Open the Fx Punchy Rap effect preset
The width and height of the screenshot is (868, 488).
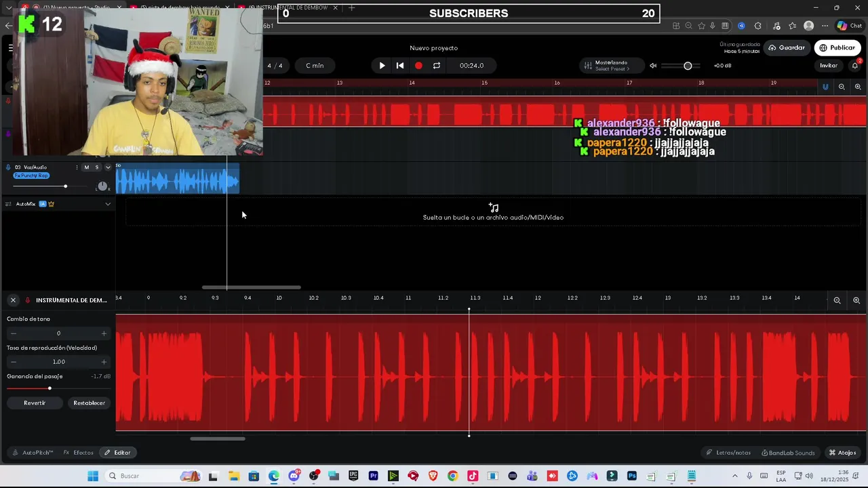[x=31, y=176]
